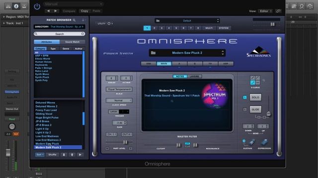Select Synth Pluck category
Image resolution: width=318 pixels, height=178 pixels.
point(42,77)
